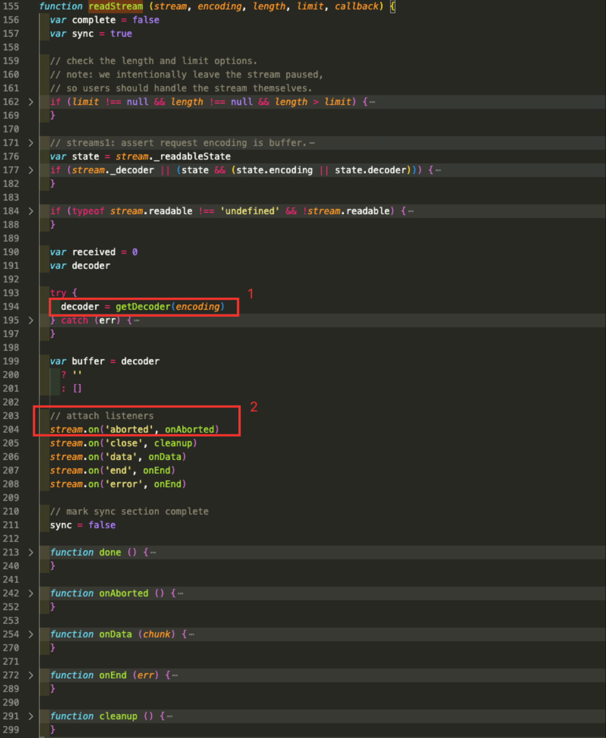Click the 'attach listeners' comment
606x738 pixels.
point(102,416)
